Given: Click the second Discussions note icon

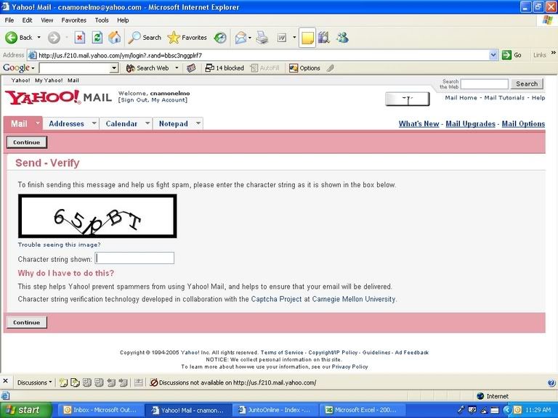Looking at the screenshot, I should point(75,382).
